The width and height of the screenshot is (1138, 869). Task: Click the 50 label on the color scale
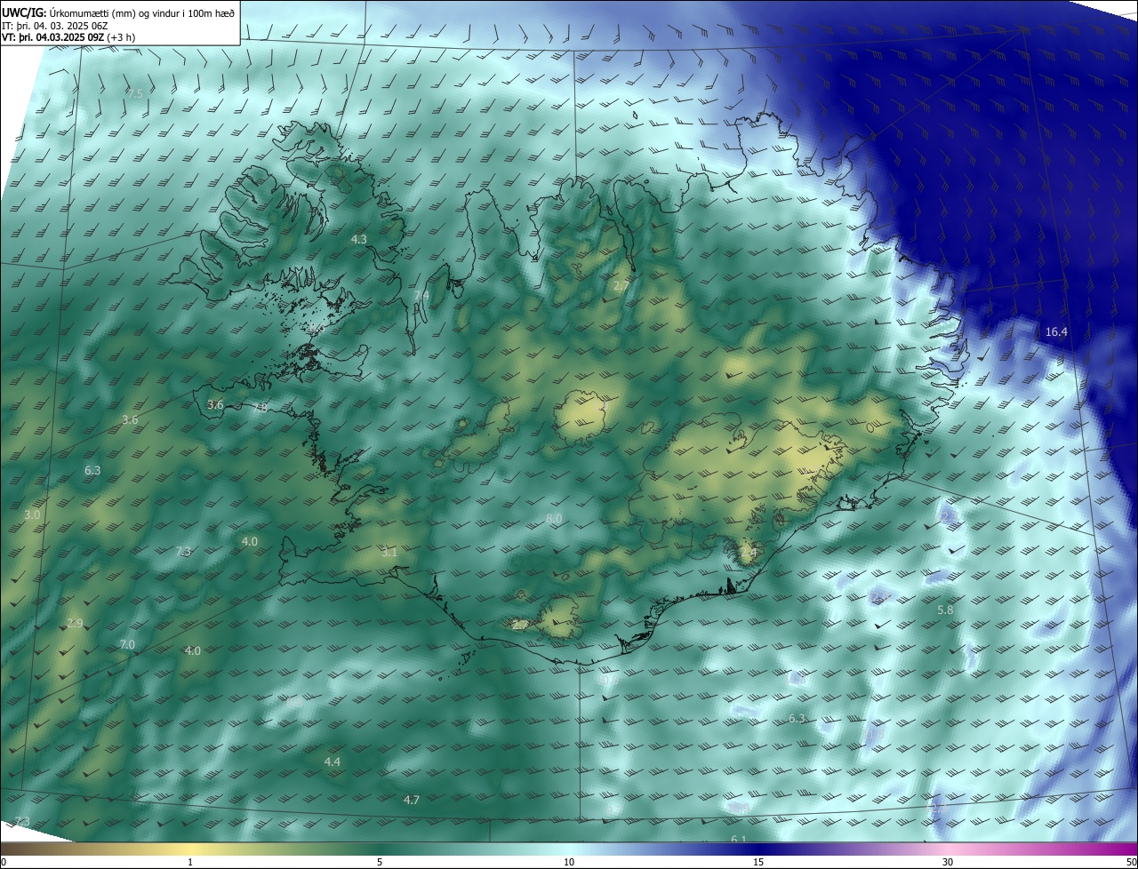pos(1131,863)
